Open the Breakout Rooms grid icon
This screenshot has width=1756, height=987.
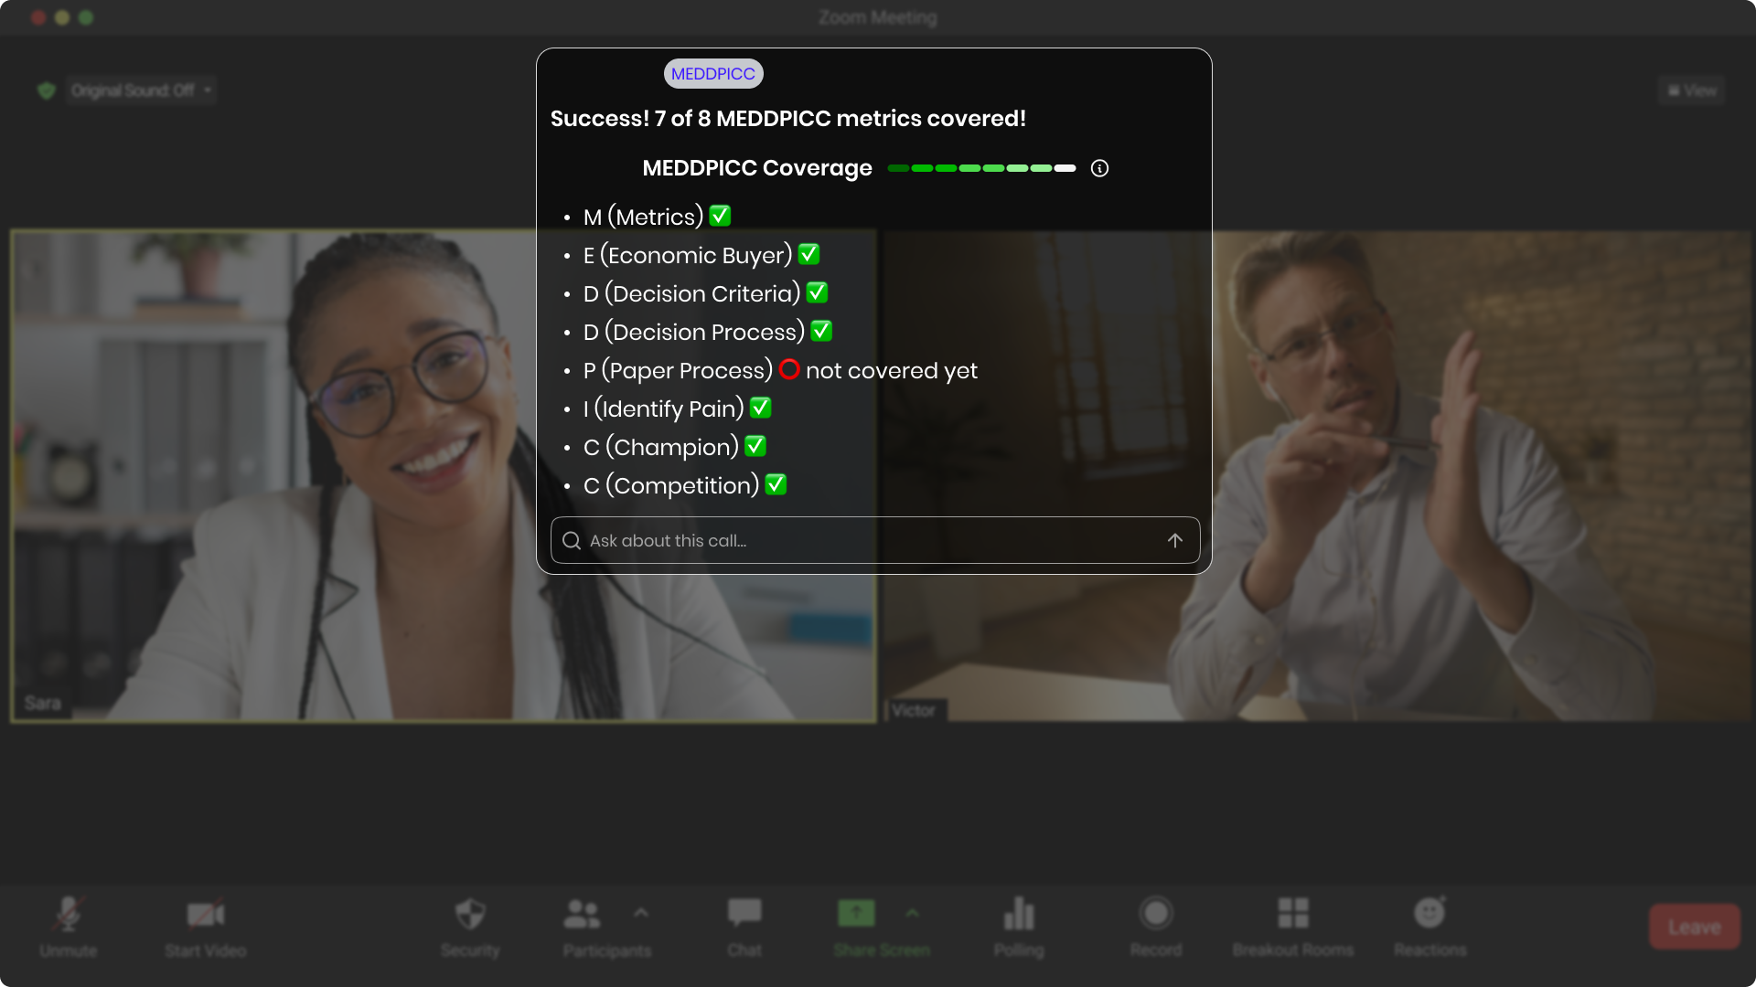coord(1293,913)
